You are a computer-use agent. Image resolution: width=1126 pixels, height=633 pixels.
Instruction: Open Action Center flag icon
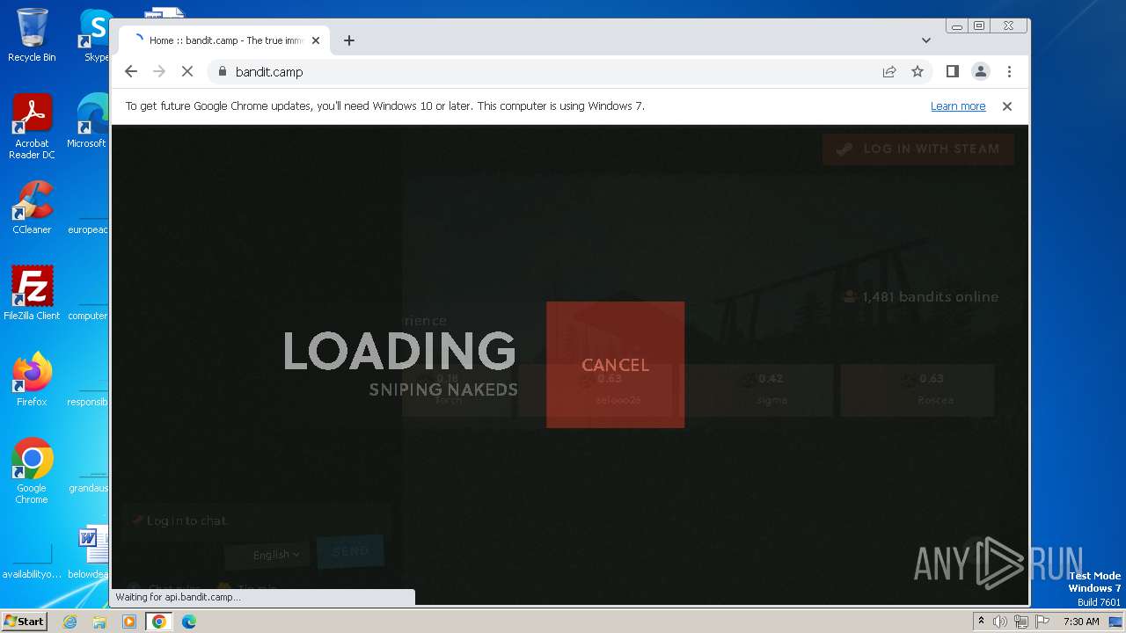(x=1042, y=622)
